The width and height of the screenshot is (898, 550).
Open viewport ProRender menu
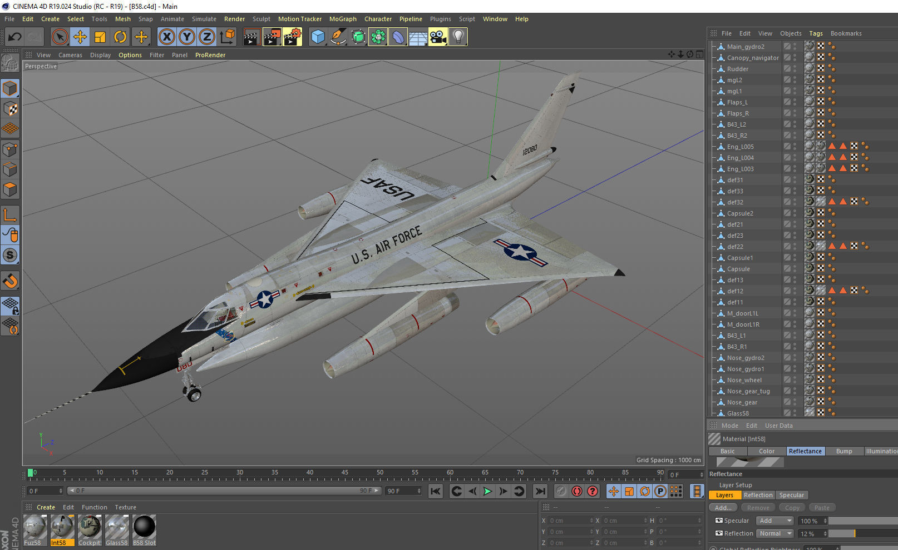tap(210, 55)
